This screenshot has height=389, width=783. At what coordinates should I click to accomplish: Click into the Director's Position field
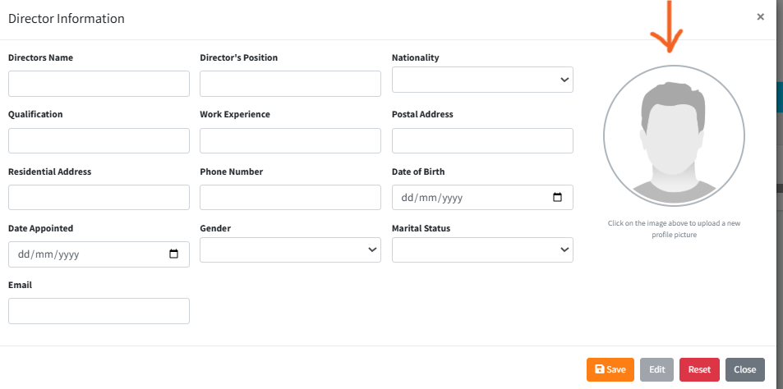coord(290,84)
